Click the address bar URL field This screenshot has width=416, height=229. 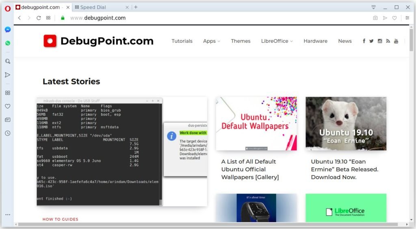215,18
